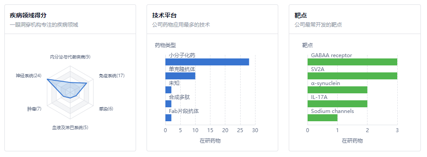Screen dimensions: 427x157
Task: Click the 血液及淋巴系统(5) label
Action: (x=70, y=127)
